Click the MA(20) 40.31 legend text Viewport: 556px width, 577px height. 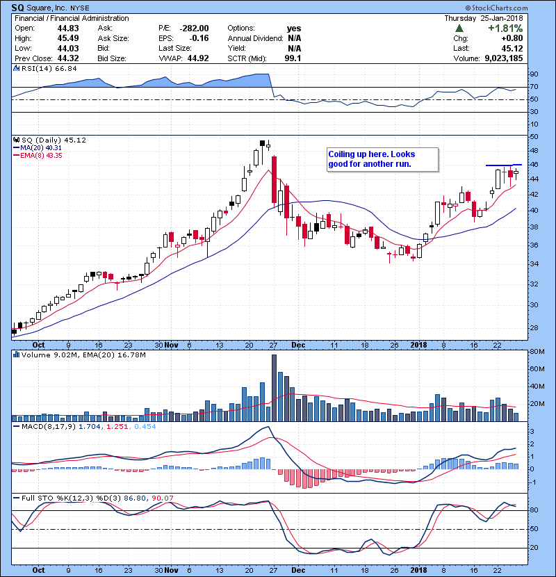pyautogui.click(x=41, y=147)
